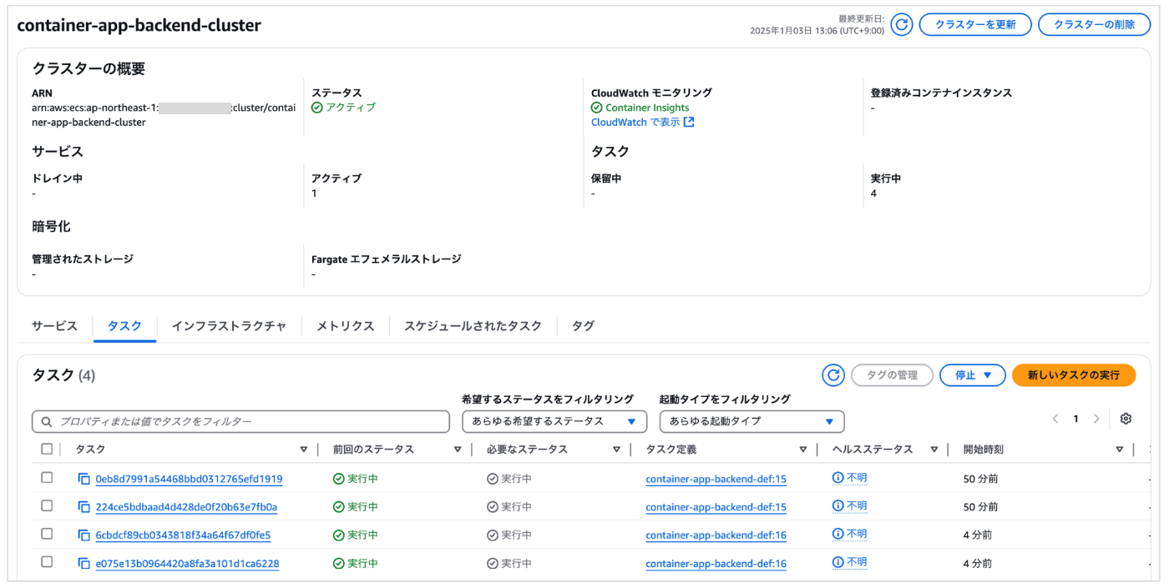Click health info icon for task 0eb8d799
The width and height of the screenshot is (1169, 588).
click(x=838, y=478)
